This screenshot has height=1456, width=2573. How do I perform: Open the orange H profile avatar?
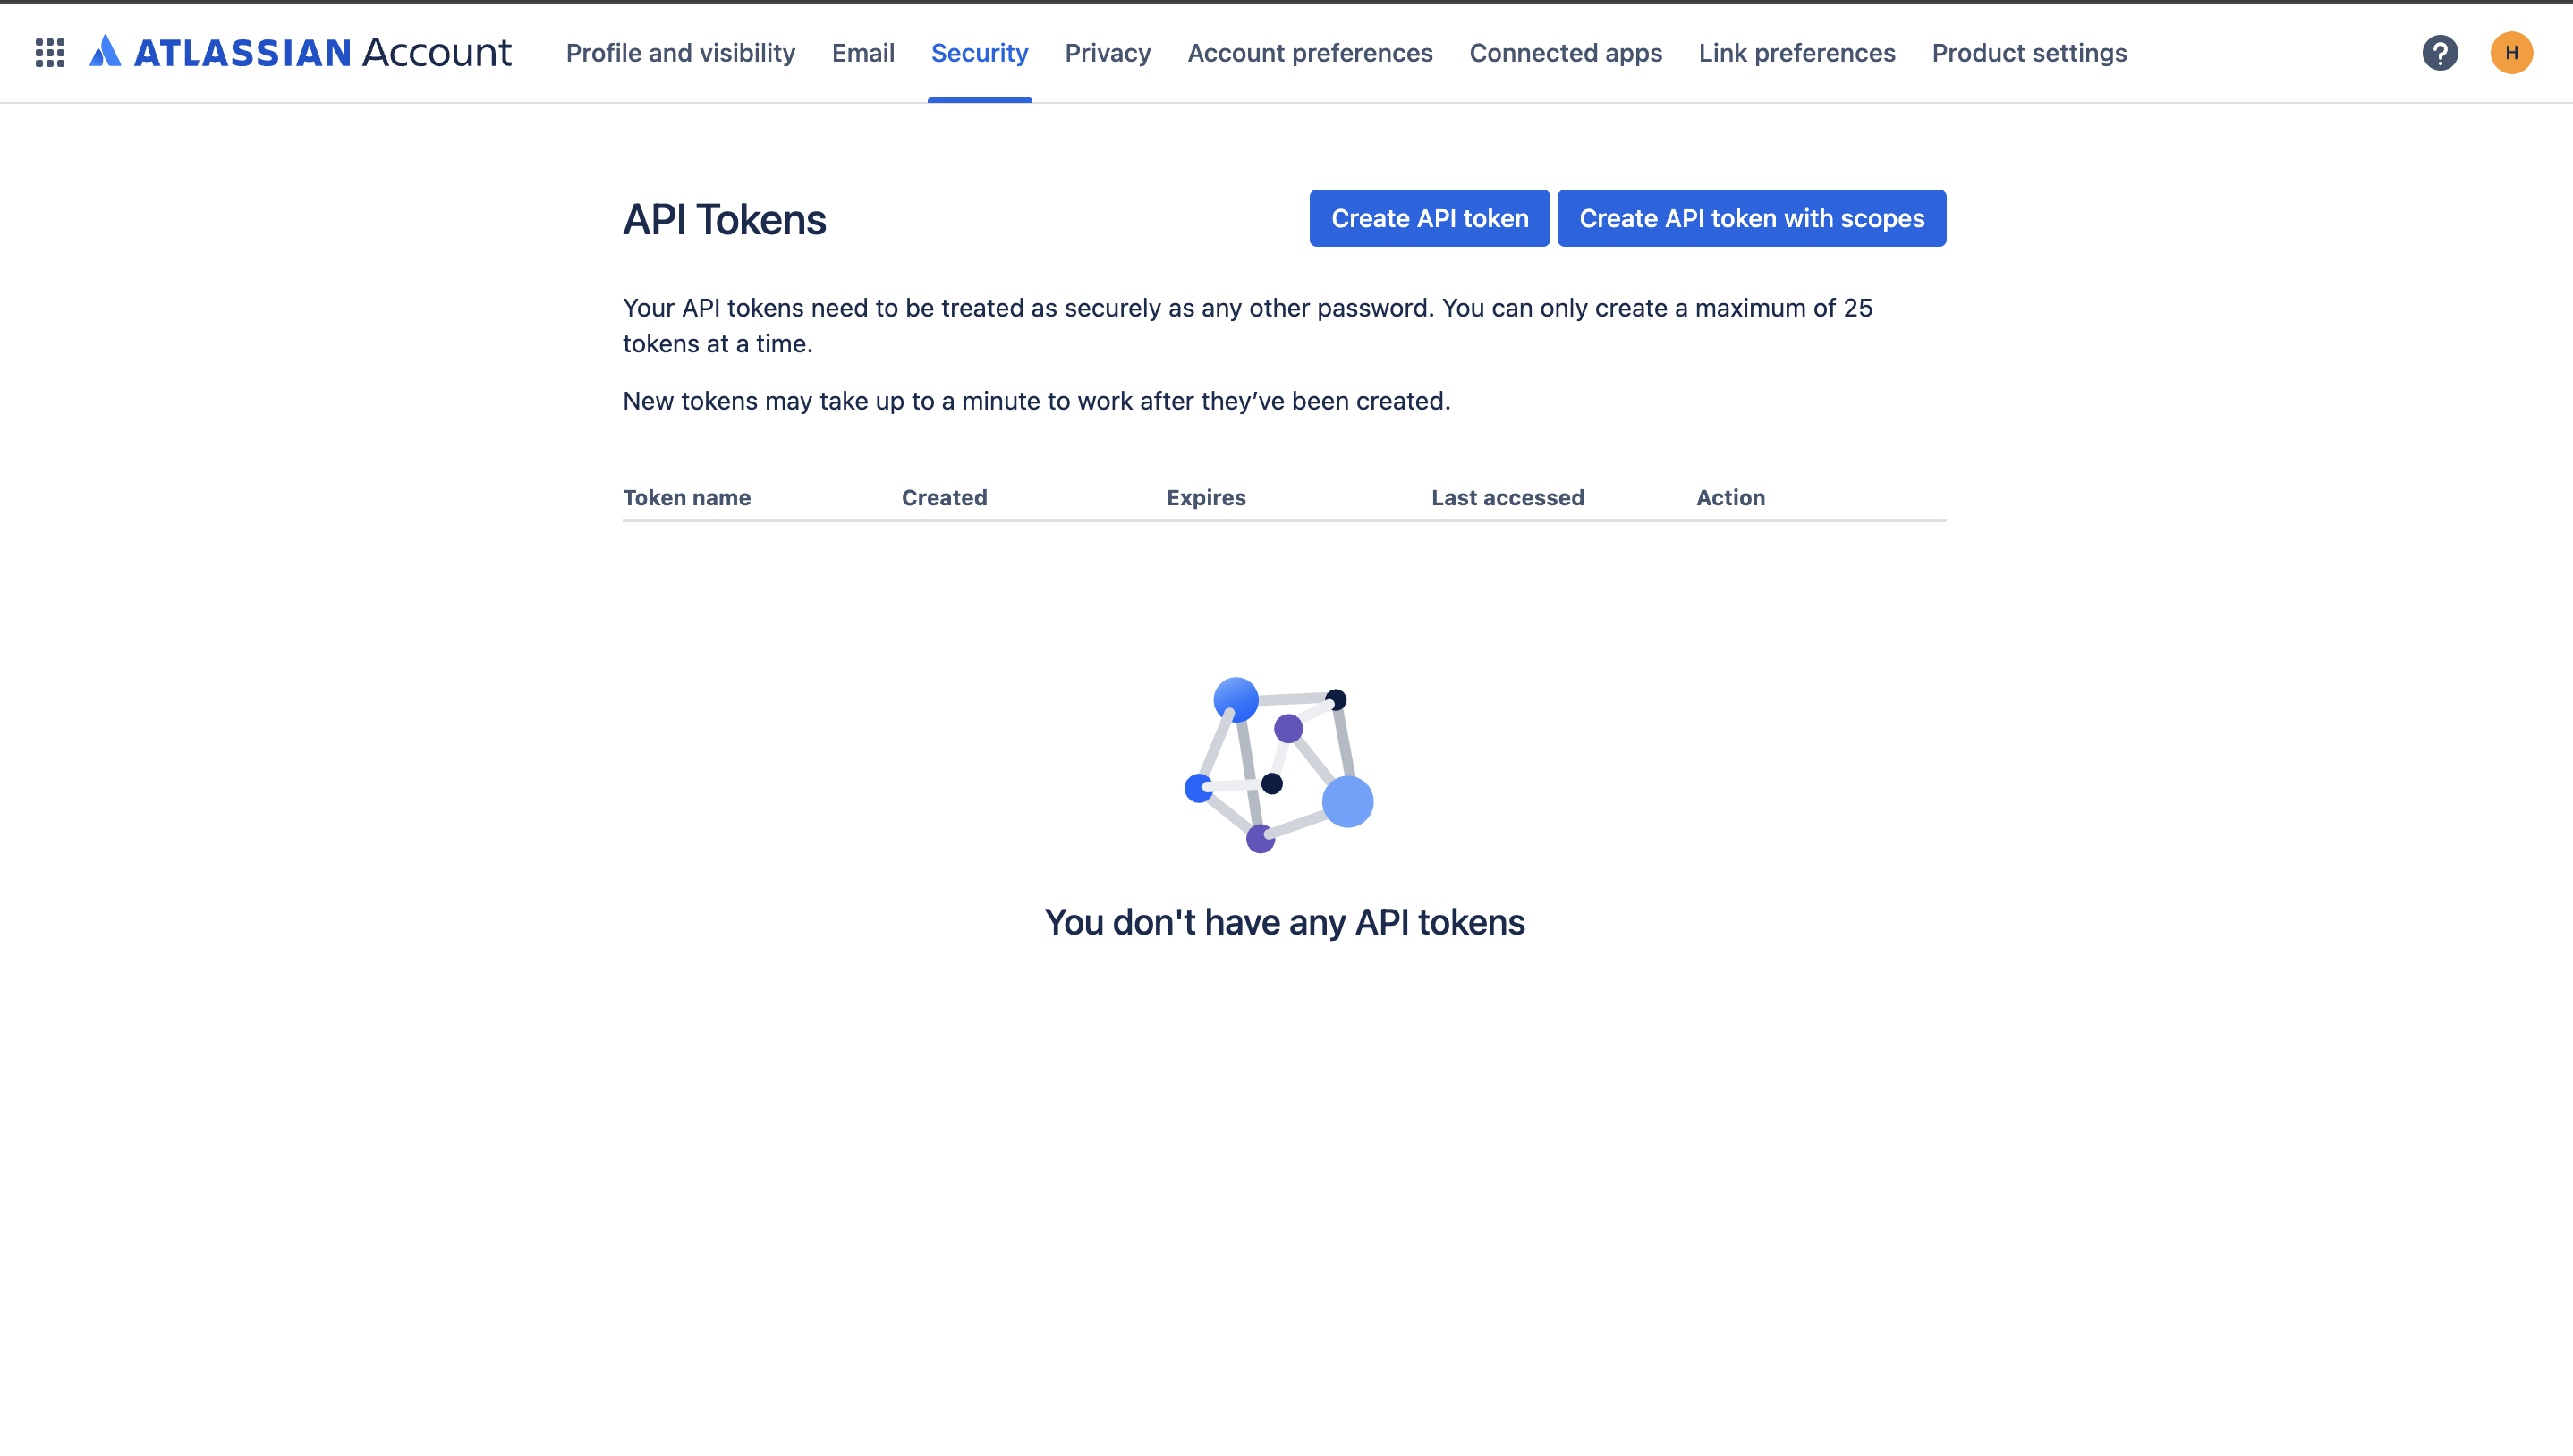click(x=2511, y=53)
